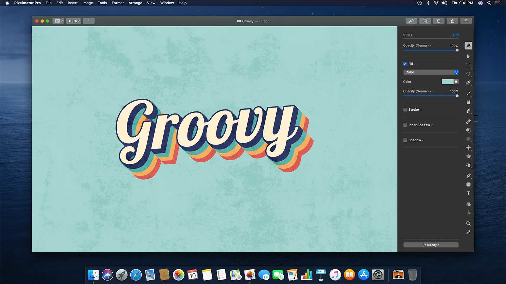This screenshot has height=284, width=506.
Task: Pick the Warp hand tool
Action: point(468,165)
